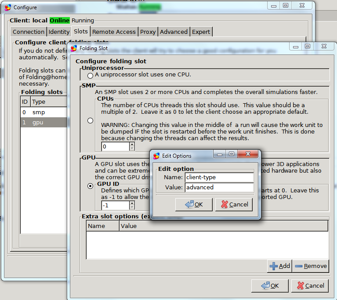Cancel the Edit Options dialog
Image resolution: width=337 pixels, height=300 pixels.
pyautogui.click(x=234, y=204)
